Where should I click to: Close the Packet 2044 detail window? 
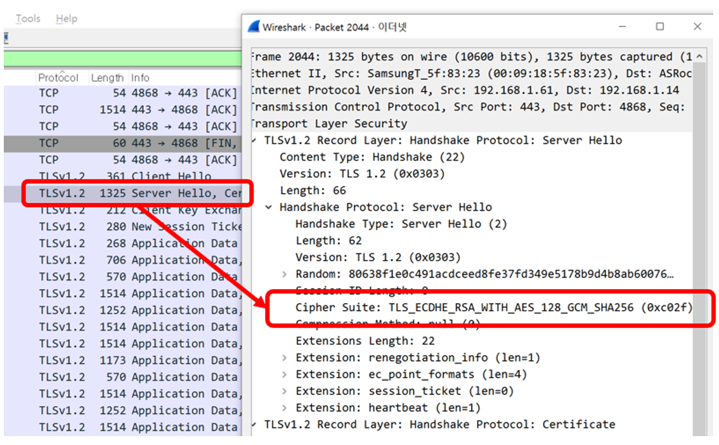coord(697,27)
